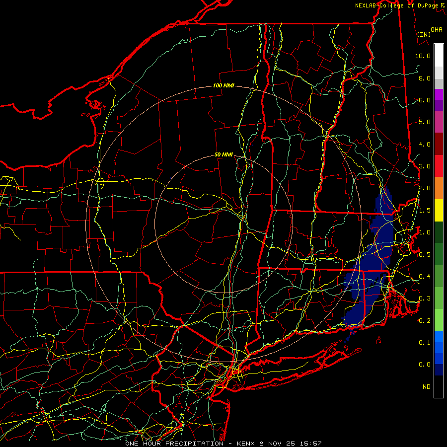
Task: Click the dark red legend swatch
Action: coord(439,144)
